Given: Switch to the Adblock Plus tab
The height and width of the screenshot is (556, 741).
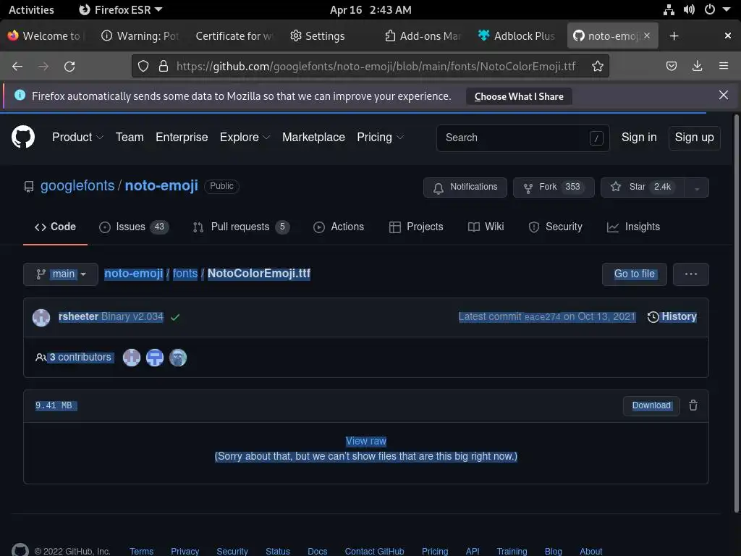Looking at the screenshot, I should 516,36.
